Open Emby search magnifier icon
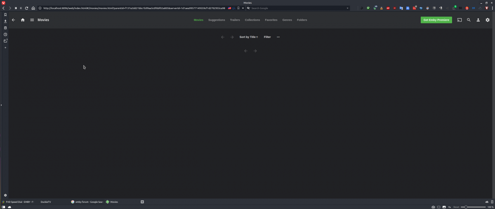Image resolution: width=495 pixels, height=209 pixels. pyautogui.click(x=469, y=20)
